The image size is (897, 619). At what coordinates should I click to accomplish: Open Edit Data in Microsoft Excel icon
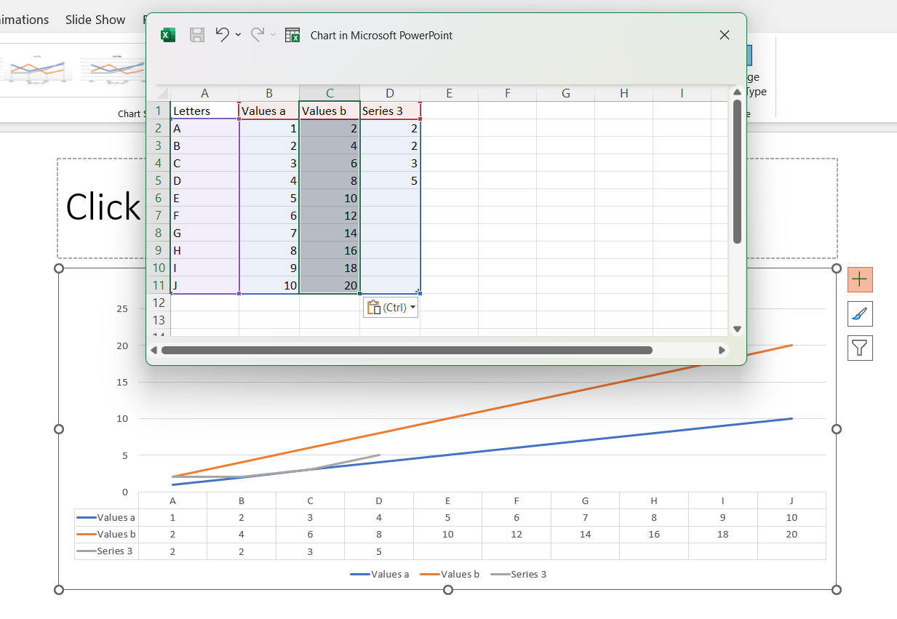coord(292,35)
